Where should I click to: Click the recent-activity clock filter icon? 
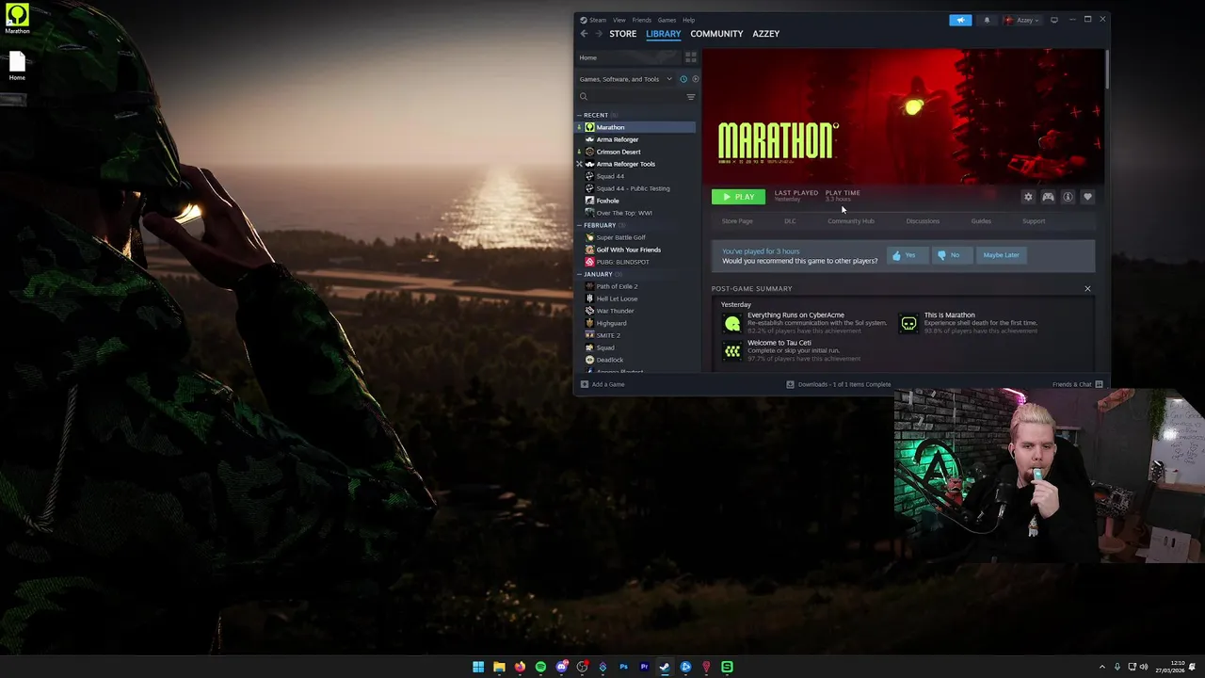tap(683, 79)
